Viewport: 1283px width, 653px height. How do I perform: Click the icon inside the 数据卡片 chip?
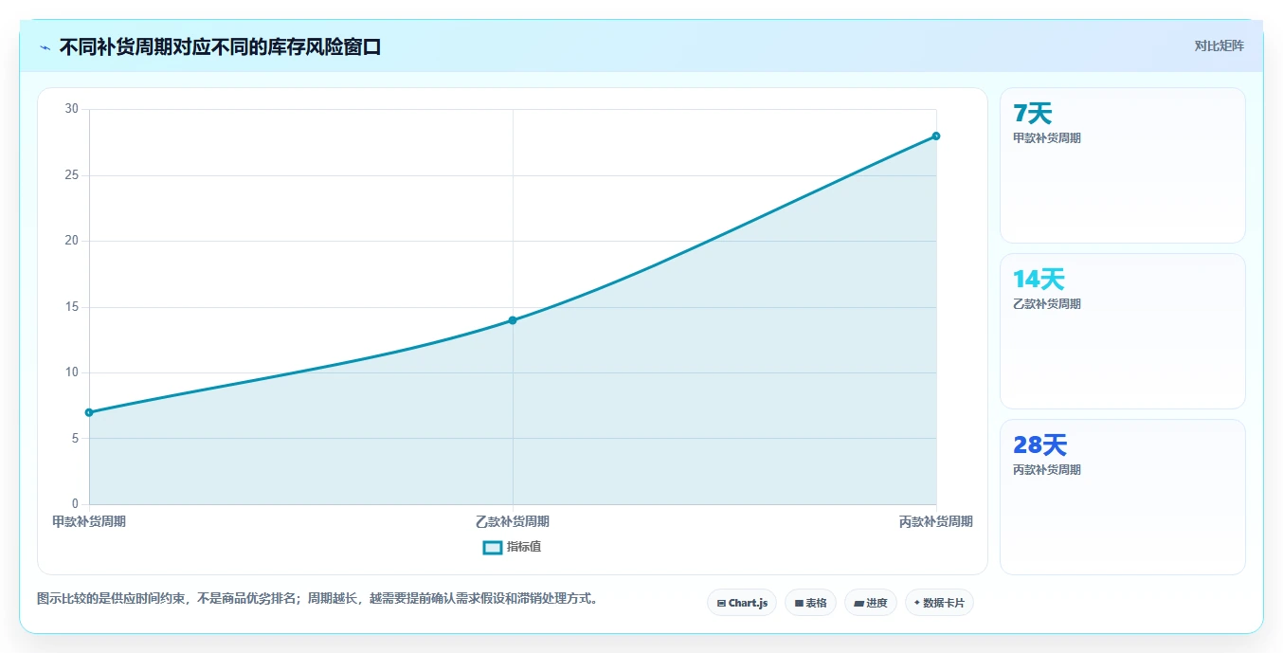[x=917, y=603]
